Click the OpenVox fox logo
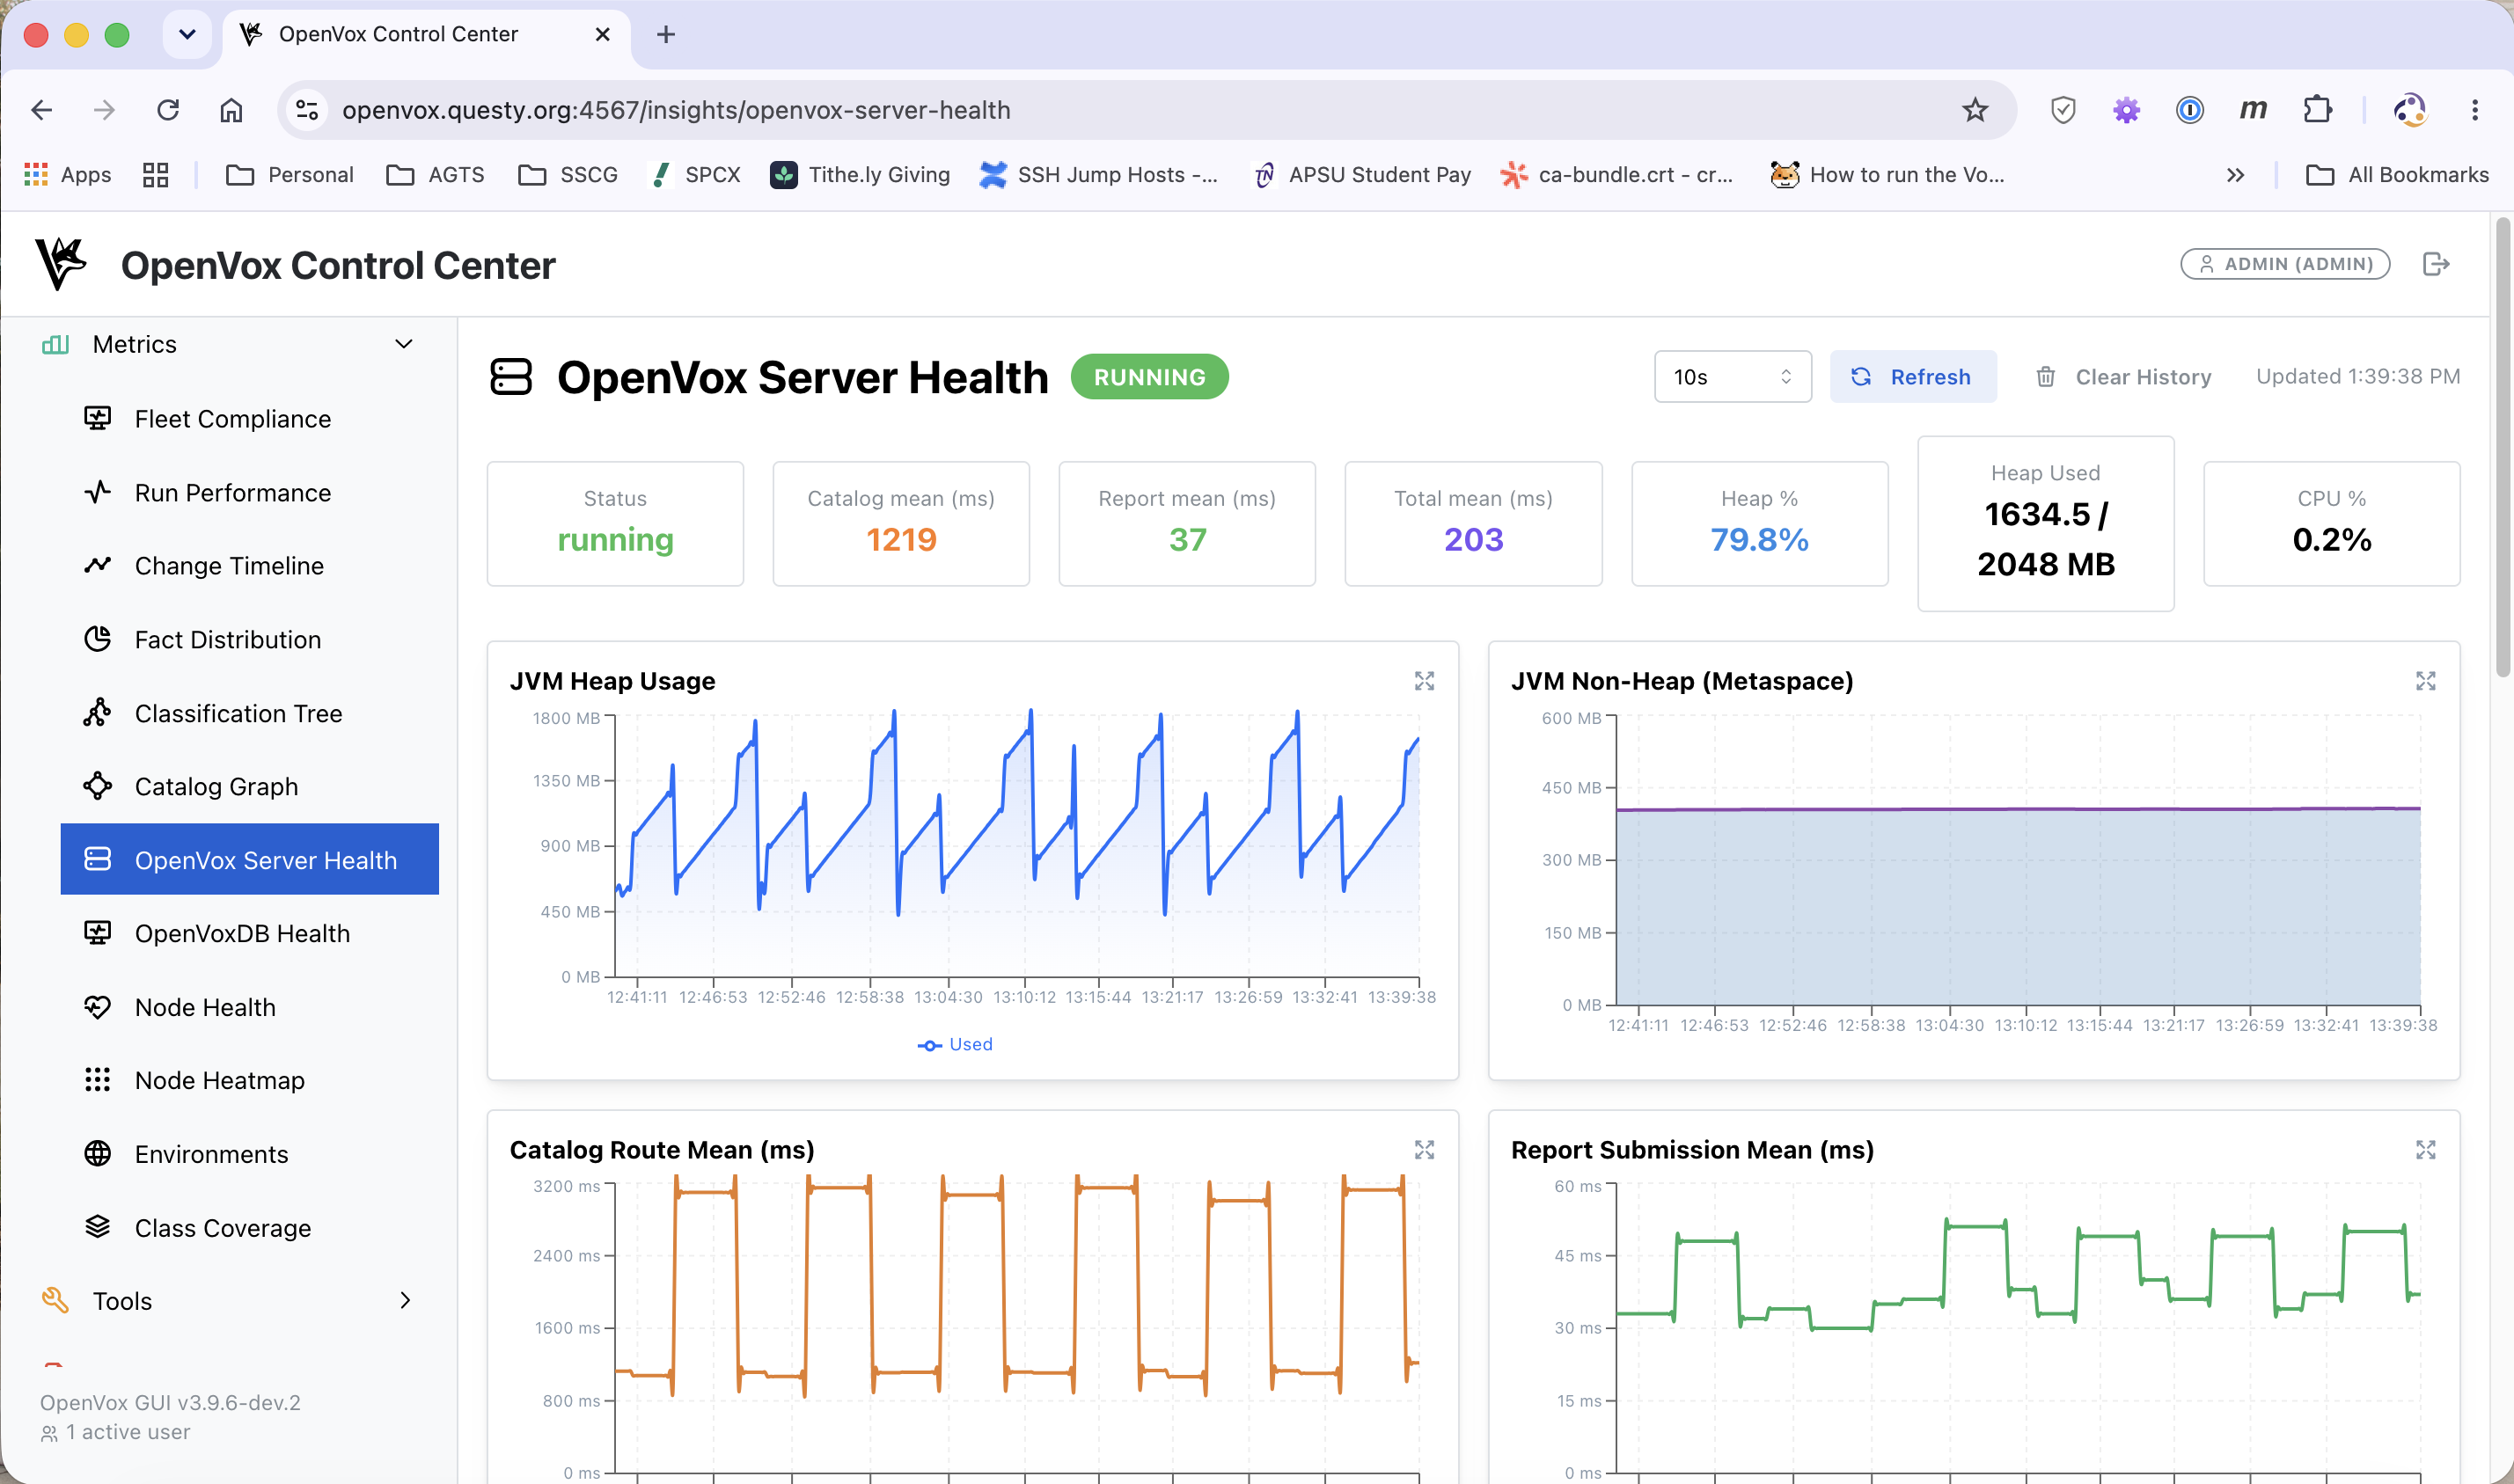The width and height of the screenshot is (2514, 1484). point(60,264)
